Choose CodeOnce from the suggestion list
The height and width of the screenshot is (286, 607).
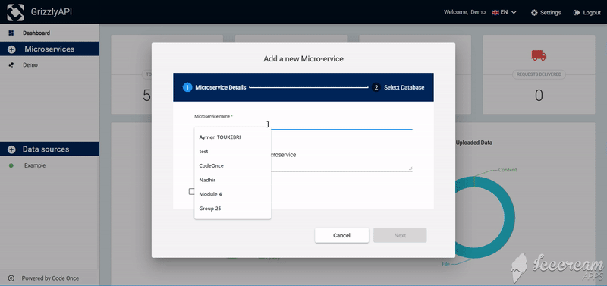click(233, 165)
